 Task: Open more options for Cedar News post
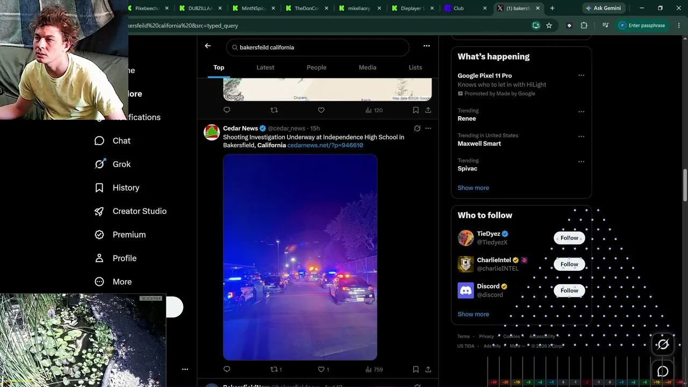tap(428, 128)
